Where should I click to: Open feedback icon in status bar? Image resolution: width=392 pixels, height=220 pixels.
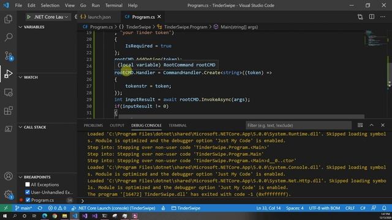[x=374, y=208]
